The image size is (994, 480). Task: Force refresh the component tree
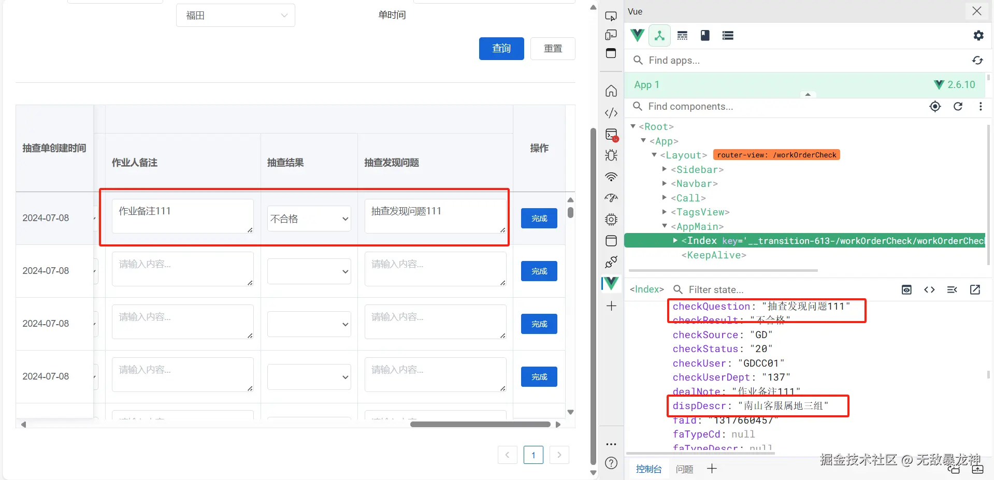(958, 107)
